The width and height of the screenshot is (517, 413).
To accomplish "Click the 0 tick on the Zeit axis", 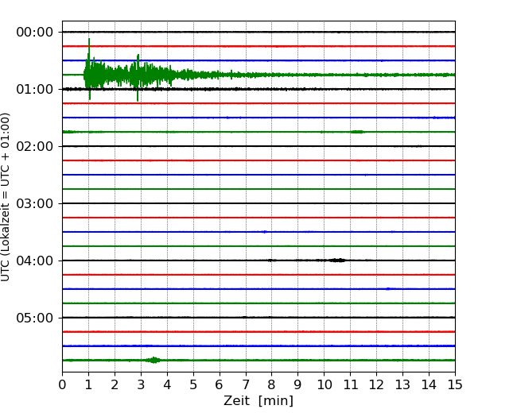I will click(63, 385).
